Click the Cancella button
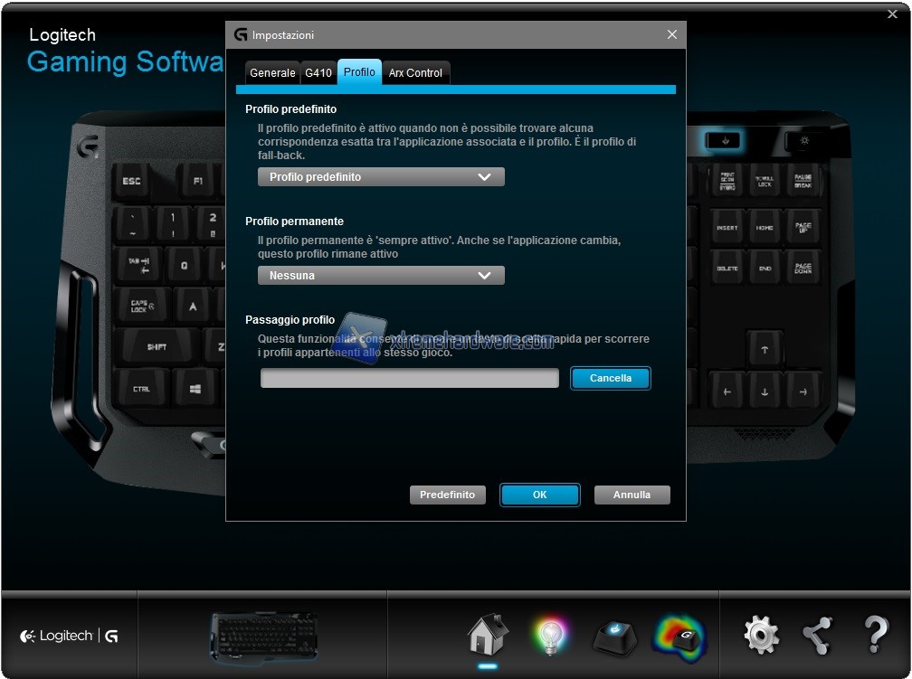 [611, 378]
